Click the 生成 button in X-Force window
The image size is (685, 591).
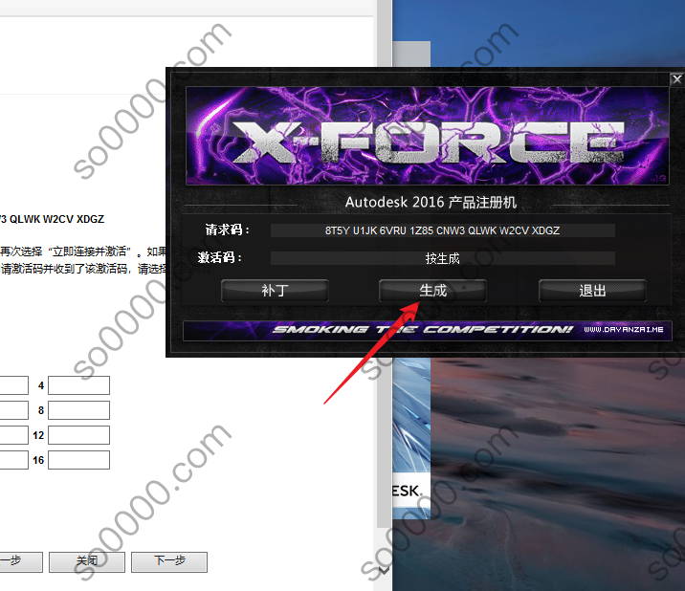click(x=432, y=291)
